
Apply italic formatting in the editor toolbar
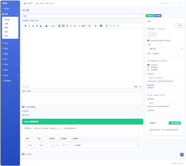click(x=29, y=26)
